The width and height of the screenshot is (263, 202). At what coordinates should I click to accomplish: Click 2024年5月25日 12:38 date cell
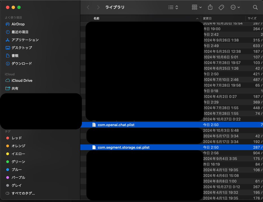pyautogui.click(x=222, y=52)
